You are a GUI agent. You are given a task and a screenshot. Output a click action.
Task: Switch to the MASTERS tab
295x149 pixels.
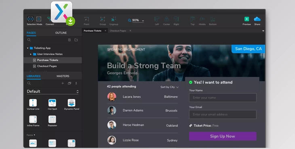pos(63,76)
